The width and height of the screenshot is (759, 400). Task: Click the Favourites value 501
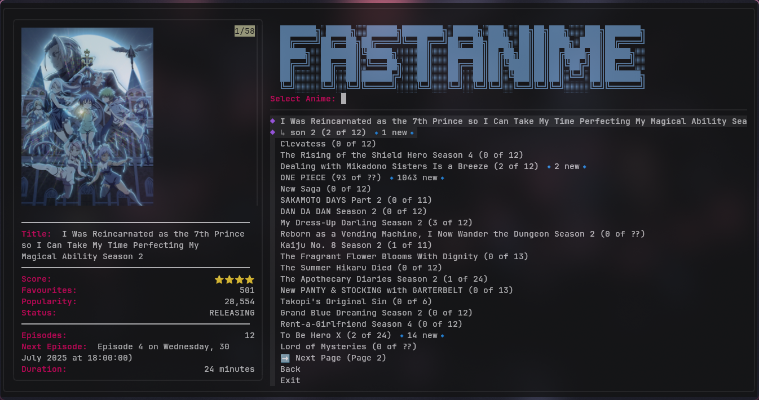(247, 291)
